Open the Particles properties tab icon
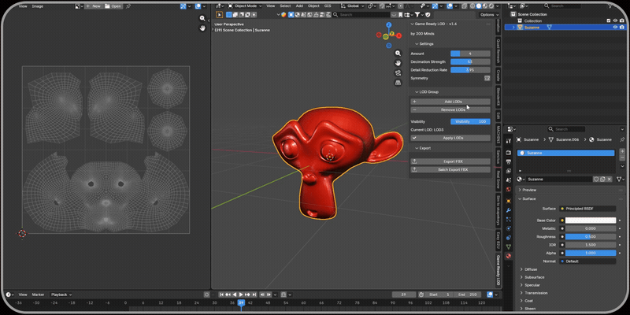The height and width of the screenshot is (315, 630). point(508,220)
